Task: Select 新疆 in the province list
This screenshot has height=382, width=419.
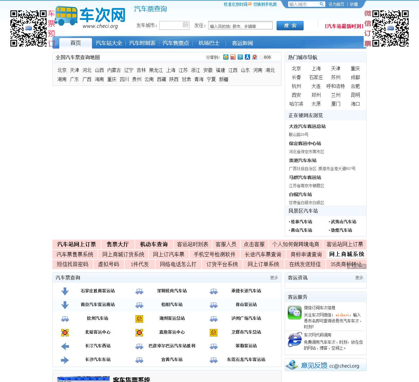Action: click(224, 79)
